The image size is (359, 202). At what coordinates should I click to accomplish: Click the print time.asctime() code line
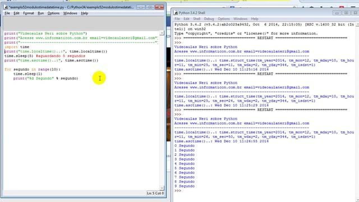[51, 61]
